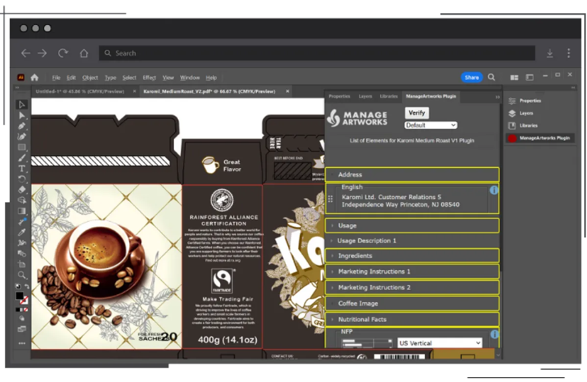Open the File menu

56,77
